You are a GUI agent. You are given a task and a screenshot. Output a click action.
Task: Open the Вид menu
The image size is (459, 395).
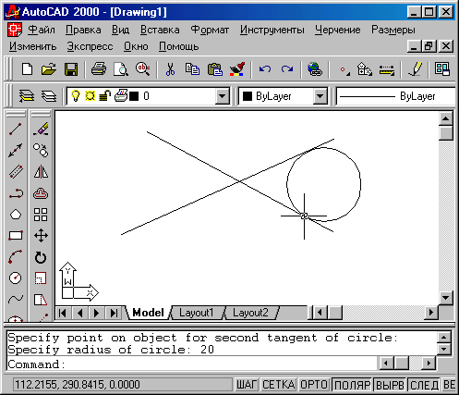[120, 30]
